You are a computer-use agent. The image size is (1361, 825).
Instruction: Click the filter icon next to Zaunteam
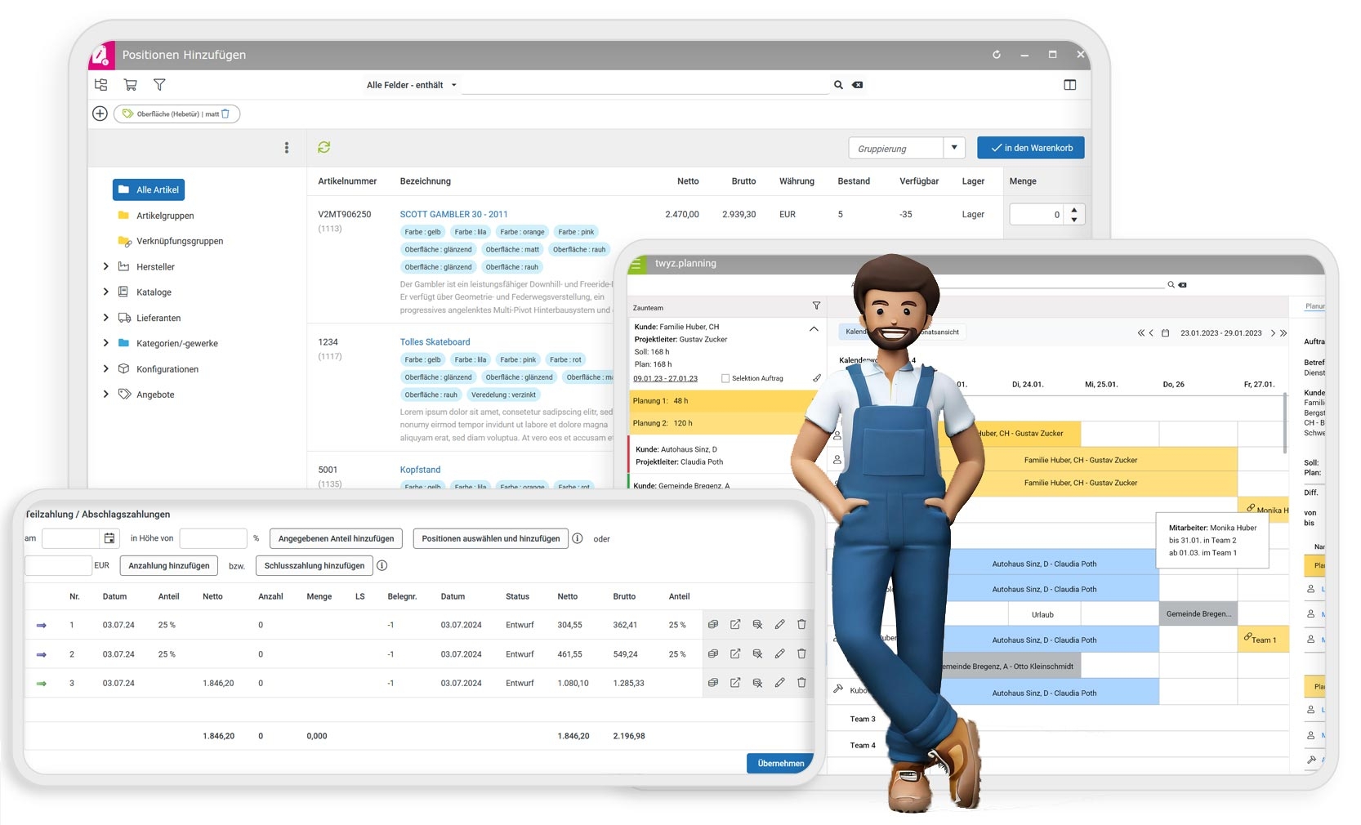tap(816, 306)
